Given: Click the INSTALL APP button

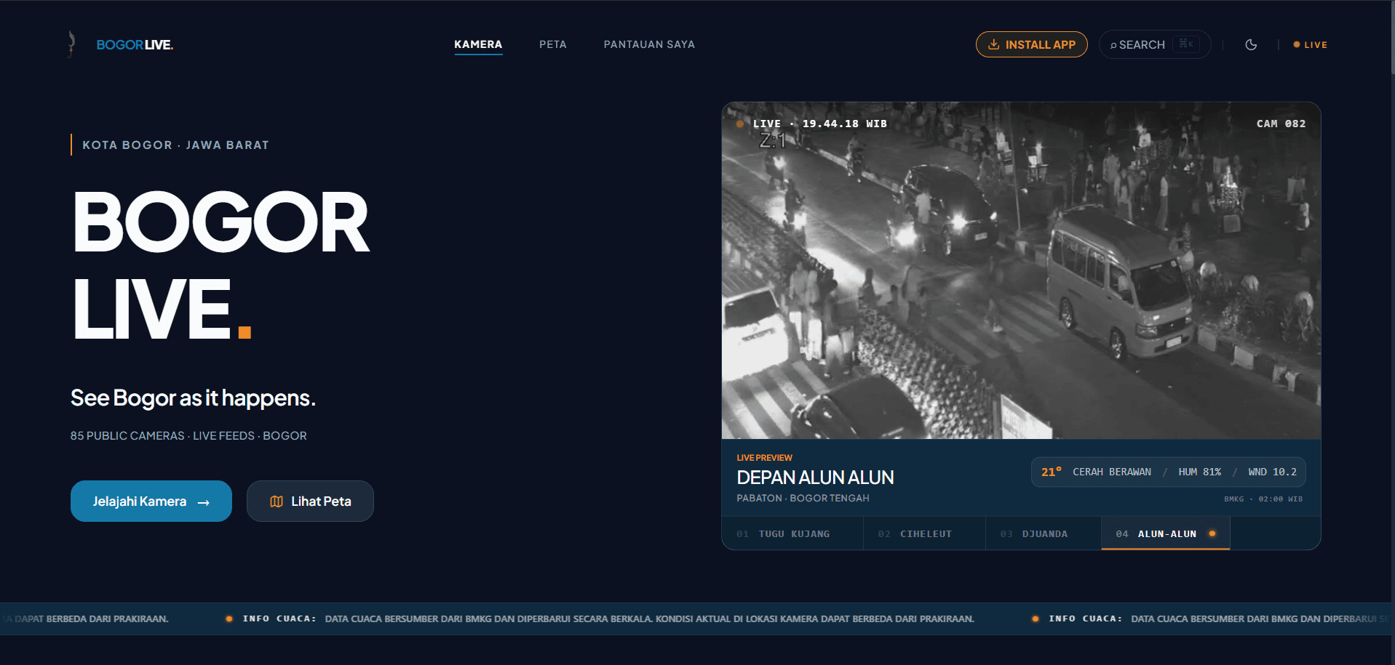Looking at the screenshot, I should (x=1032, y=44).
